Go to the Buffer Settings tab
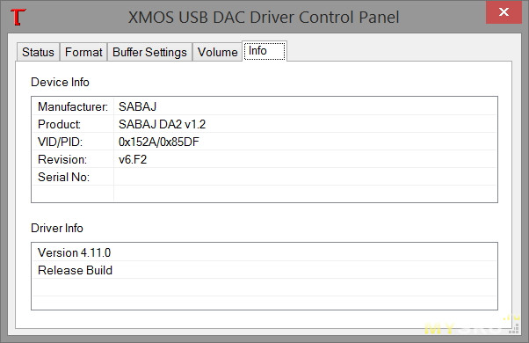 coord(149,52)
